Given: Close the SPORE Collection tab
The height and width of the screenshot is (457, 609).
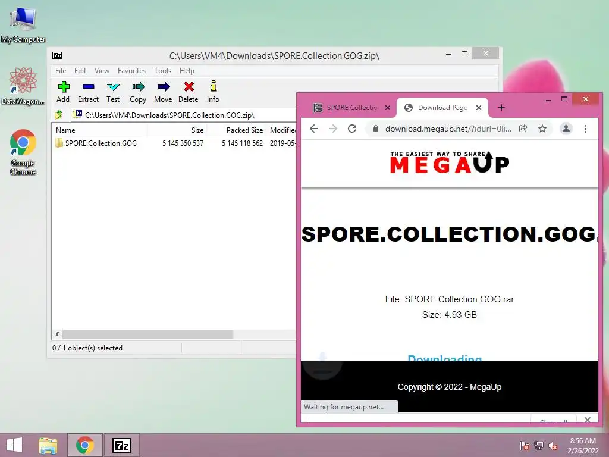Looking at the screenshot, I should (x=387, y=108).
